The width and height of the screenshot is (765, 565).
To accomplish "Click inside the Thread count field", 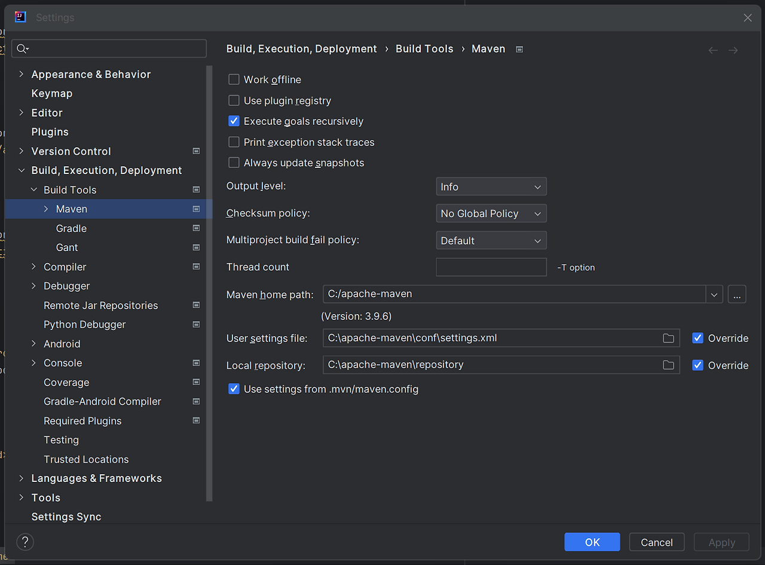I will tap(491, 267).
